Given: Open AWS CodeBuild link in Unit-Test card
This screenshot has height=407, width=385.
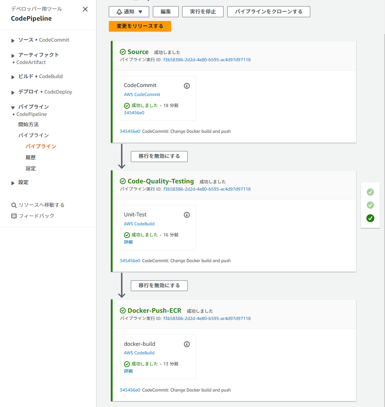Looking at the screenshot, I should pyautogui.click(x=139, y=224).
